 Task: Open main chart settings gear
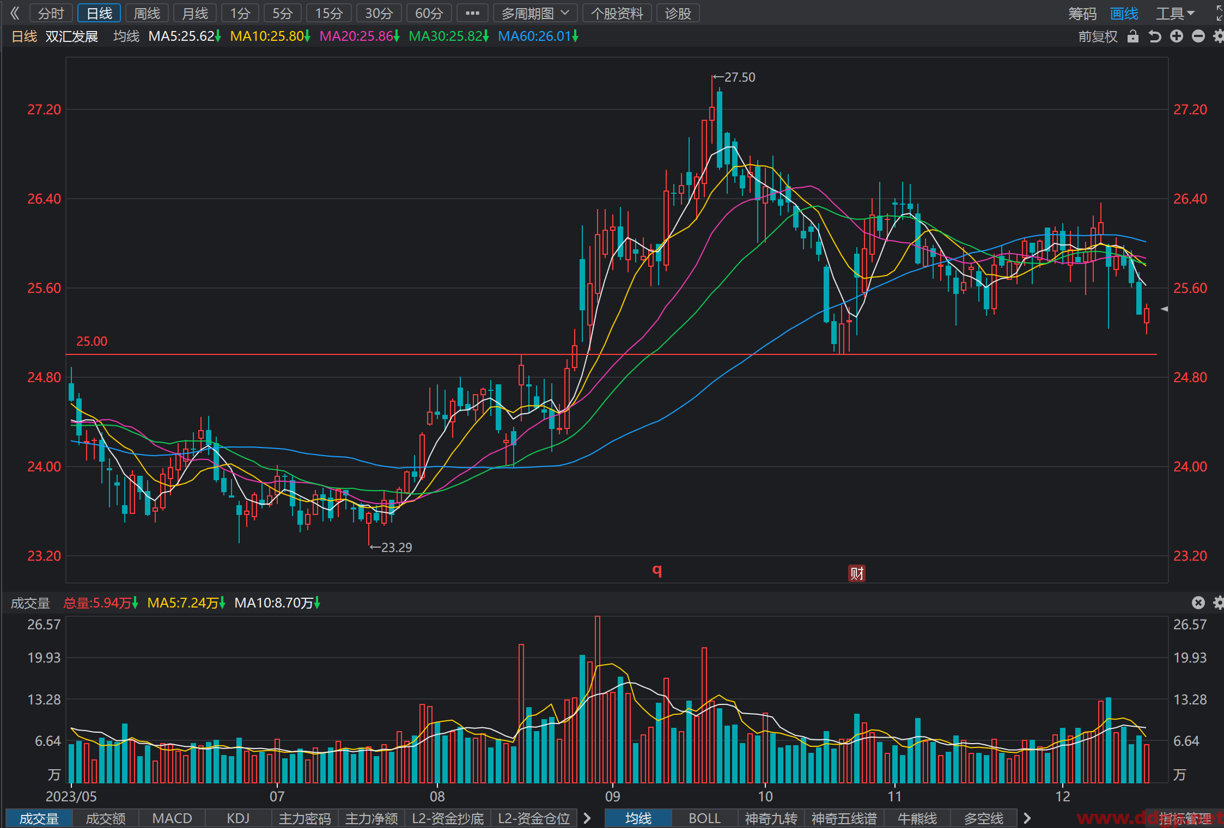(1219, 36)
